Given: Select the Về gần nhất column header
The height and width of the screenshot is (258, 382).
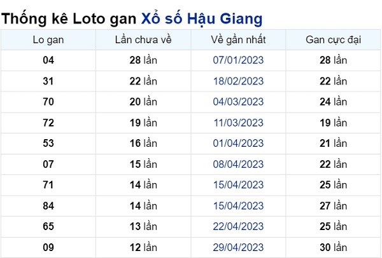Looking at the screenshot, I should coord(238,40).
